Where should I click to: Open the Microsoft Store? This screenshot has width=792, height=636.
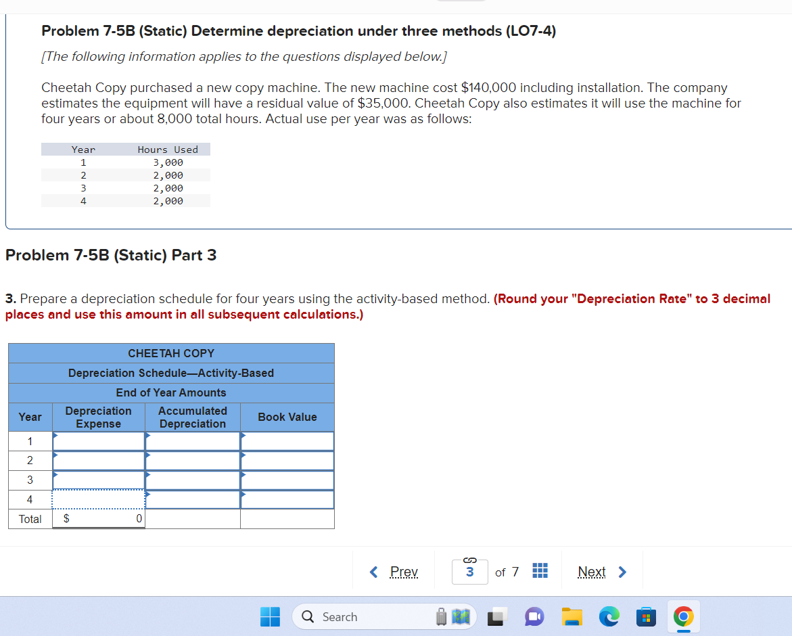click(646, 616)
